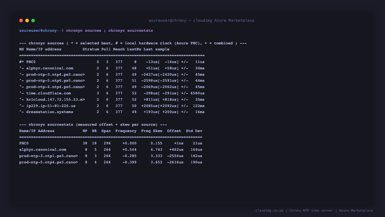Screen dimensions: 385x217
Task: Click the '-2616us' offset value
Action: coord(175,162)
